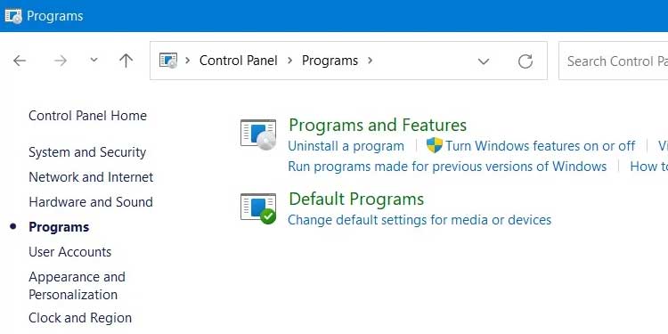This screenshot has width=668, height=334.
Task: Click Uninstall a program link
Action: click(x=346, y=146)
